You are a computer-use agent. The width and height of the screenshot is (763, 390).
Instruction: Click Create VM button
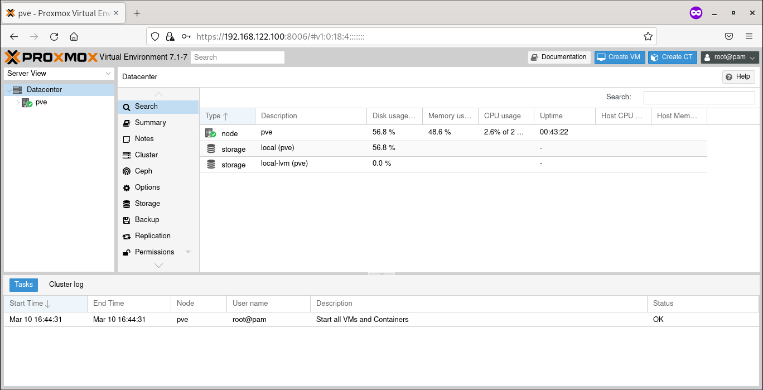coord(619,57)
